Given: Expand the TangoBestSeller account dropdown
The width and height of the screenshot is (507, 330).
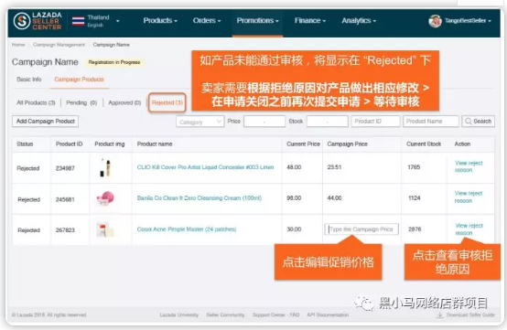Looking at the screenshot, I should point(468,21).
